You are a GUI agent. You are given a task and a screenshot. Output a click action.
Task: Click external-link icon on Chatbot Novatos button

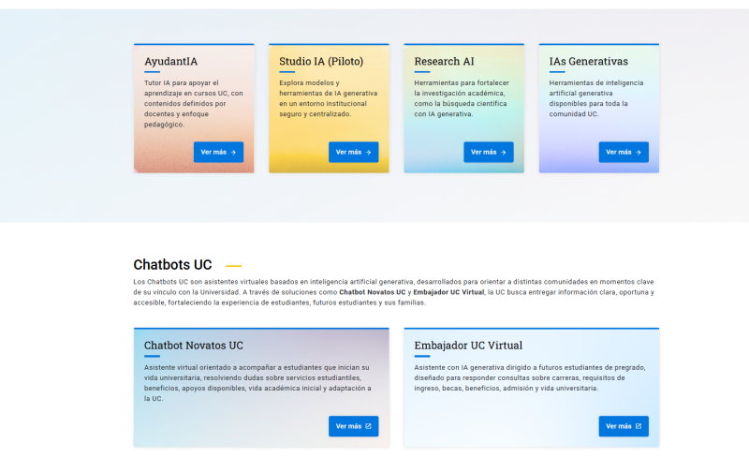point(368,426)
